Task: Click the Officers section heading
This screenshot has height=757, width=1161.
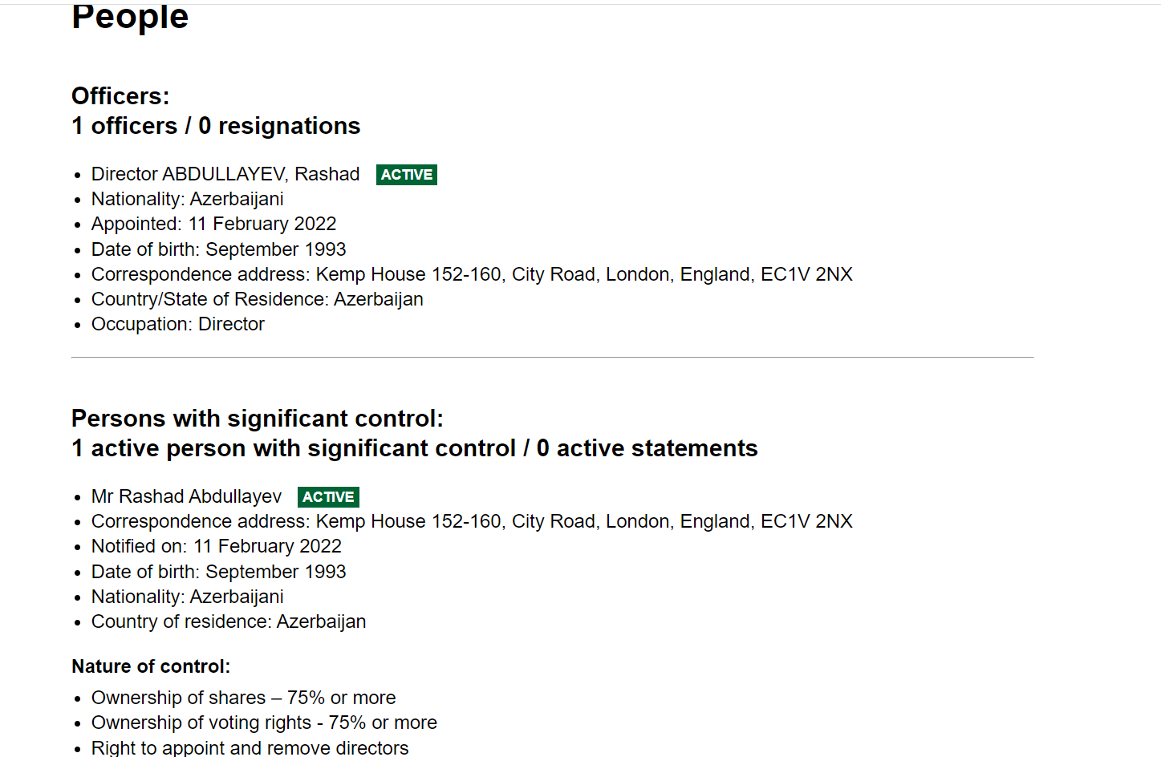Action: (x=120, y=96)
